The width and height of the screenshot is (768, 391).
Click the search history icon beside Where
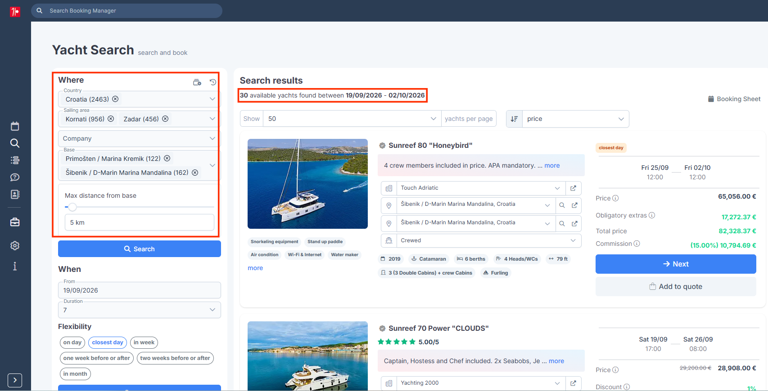click(x=213, y=82)
